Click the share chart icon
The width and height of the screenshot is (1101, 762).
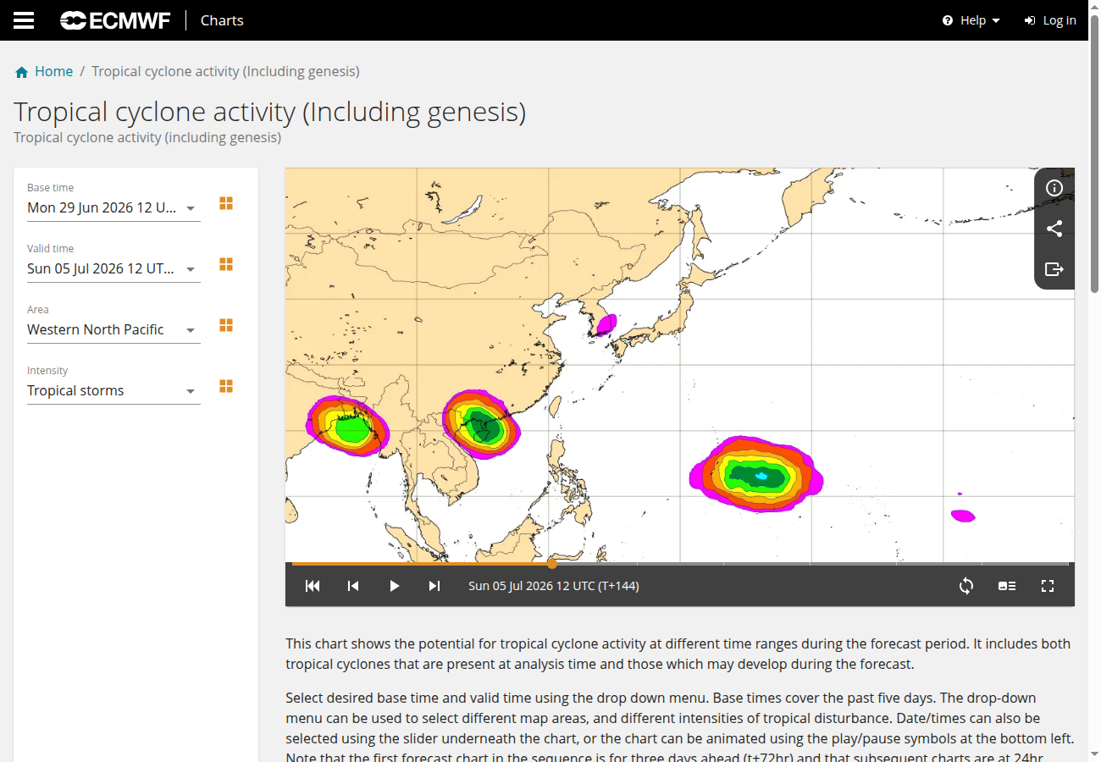pos(1054,229)
